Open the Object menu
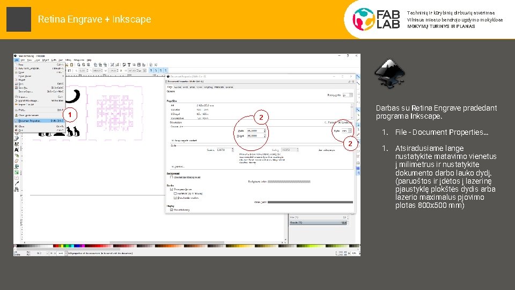Image resolution: width=515 pixels, height=290 pixels. tap(45, 60)
